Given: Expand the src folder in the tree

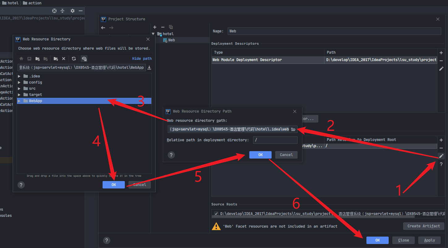Looking at the screenshot, I should (x=19, y=88).
